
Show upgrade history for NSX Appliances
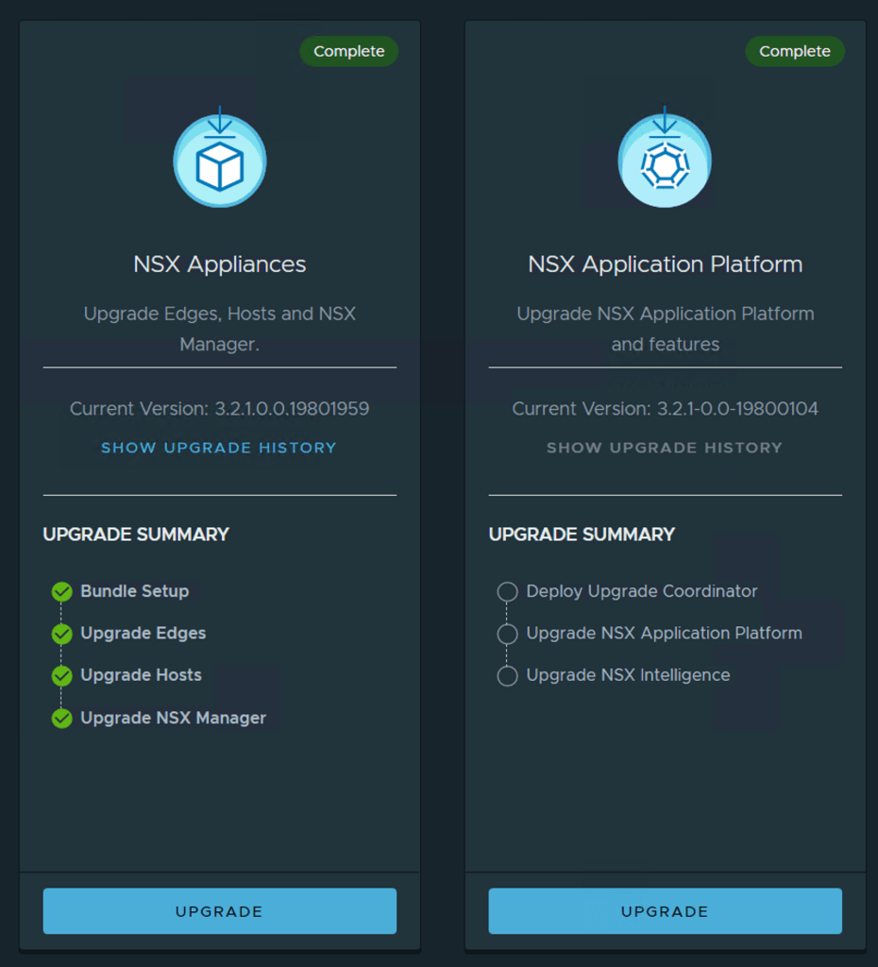click(x=219, y=448)
